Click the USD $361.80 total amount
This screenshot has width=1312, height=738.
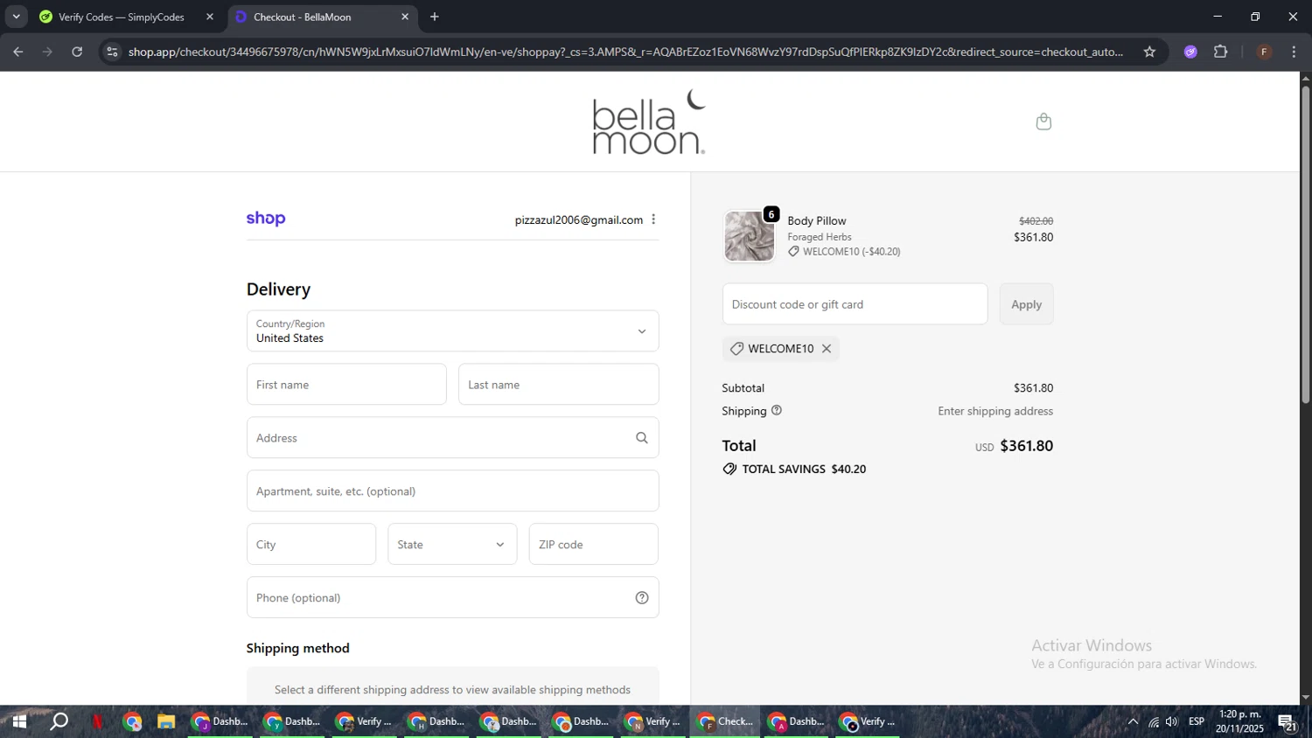tap(1015, 446)
